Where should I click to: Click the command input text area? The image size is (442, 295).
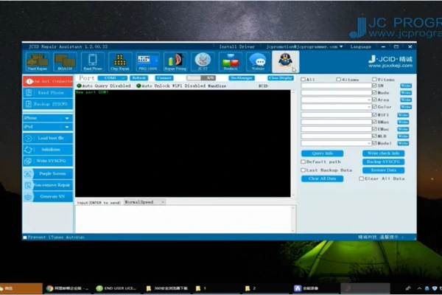(183, 219)
